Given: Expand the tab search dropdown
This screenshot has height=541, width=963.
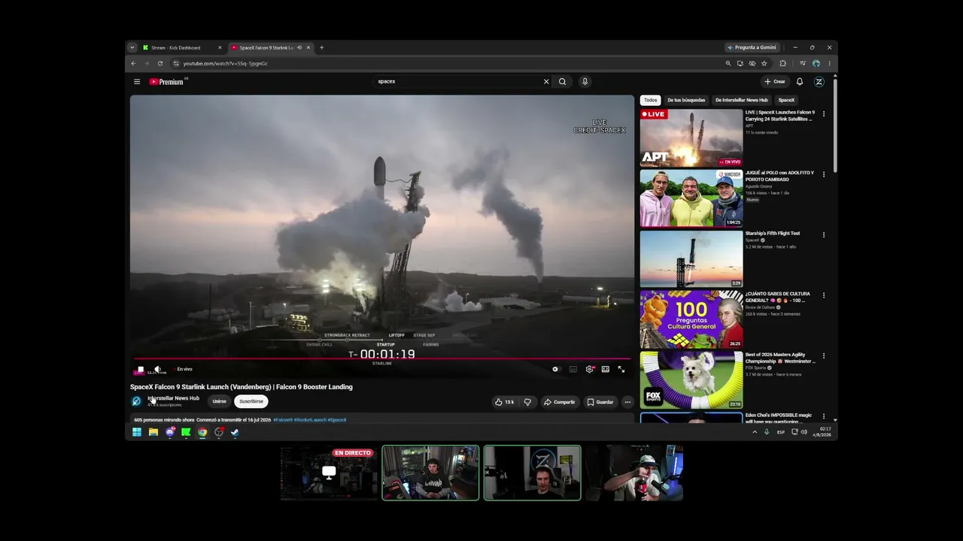Looking at the screenshot, I should (x=132, y=48).
